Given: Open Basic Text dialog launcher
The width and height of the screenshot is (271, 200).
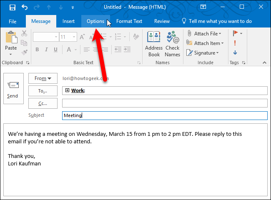Looking at the screenshot, I should click(x=139, y=62).
